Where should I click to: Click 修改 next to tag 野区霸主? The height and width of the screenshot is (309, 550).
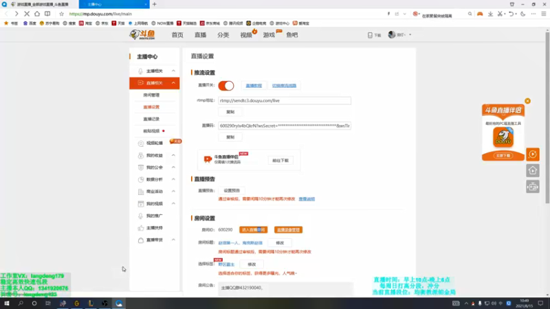[x=252, y=264]
